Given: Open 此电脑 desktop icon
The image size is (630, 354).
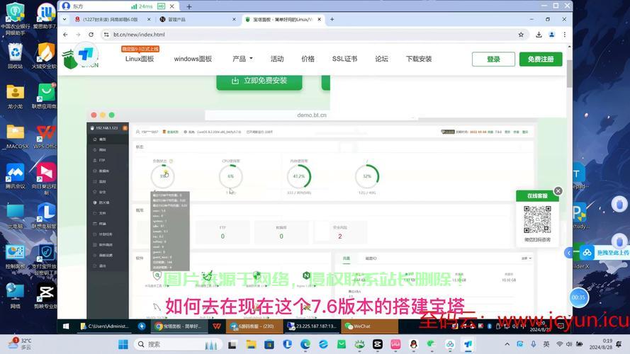Looking at the screenshot, I should 16,217.
